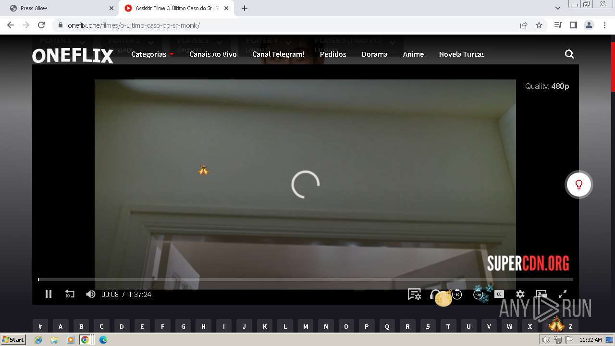Viewport: 615px width, 346px height.
Task: Click the 11:32 AM system clock
Action: pyautogui.click(x=590, y=340)
